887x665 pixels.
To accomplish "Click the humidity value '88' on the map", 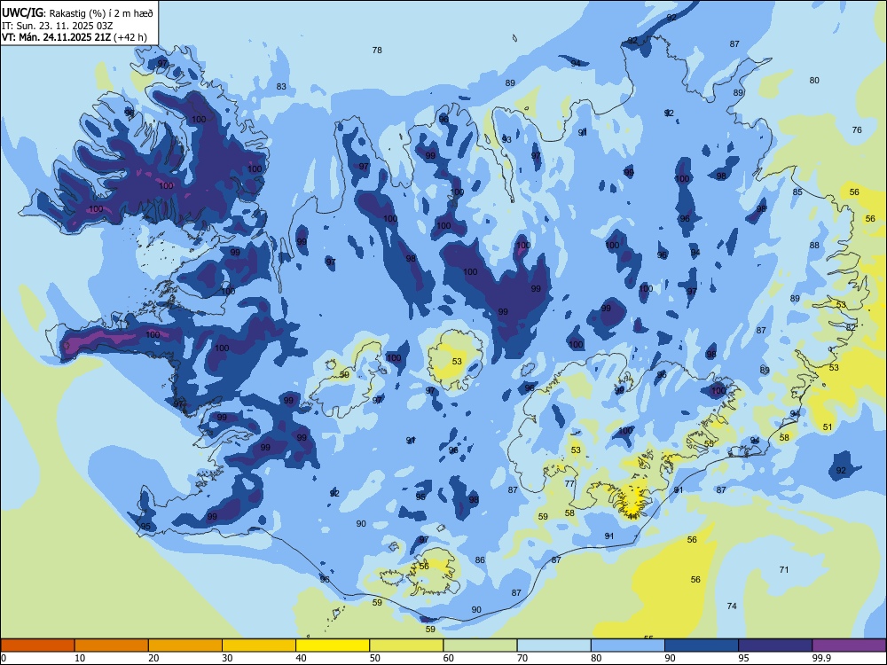I will [814, 246].
